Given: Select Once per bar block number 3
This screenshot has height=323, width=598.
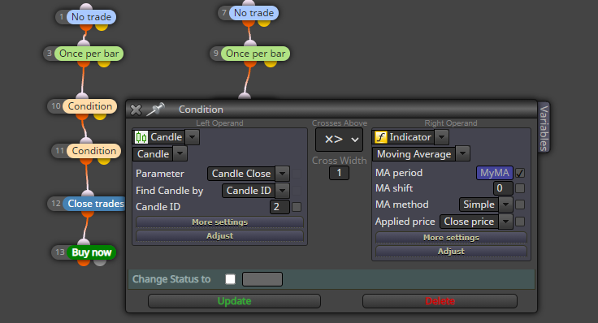Looking at the screenshot, I should [x=89, y=54].
